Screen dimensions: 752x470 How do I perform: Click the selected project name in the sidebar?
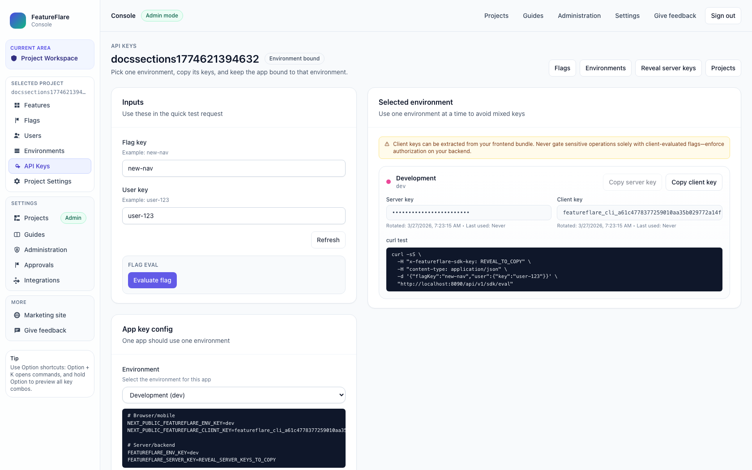48,92
